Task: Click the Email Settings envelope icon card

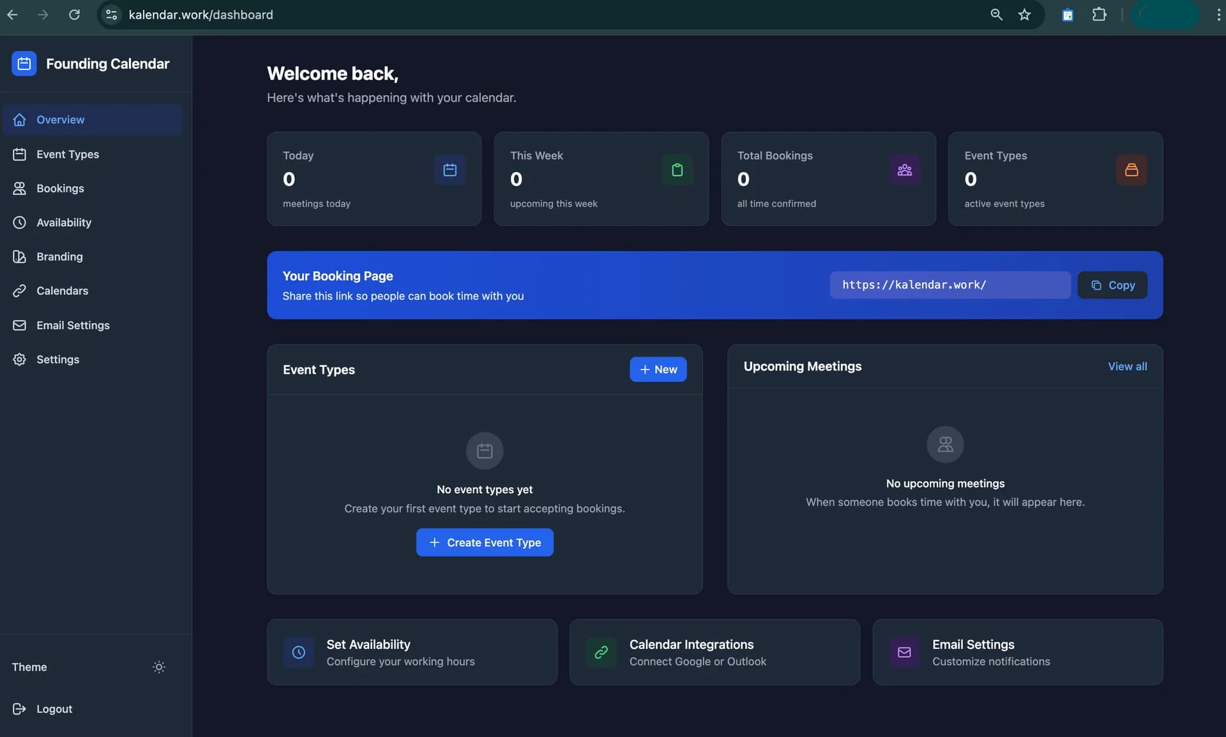Action: (x=904, y=652)
